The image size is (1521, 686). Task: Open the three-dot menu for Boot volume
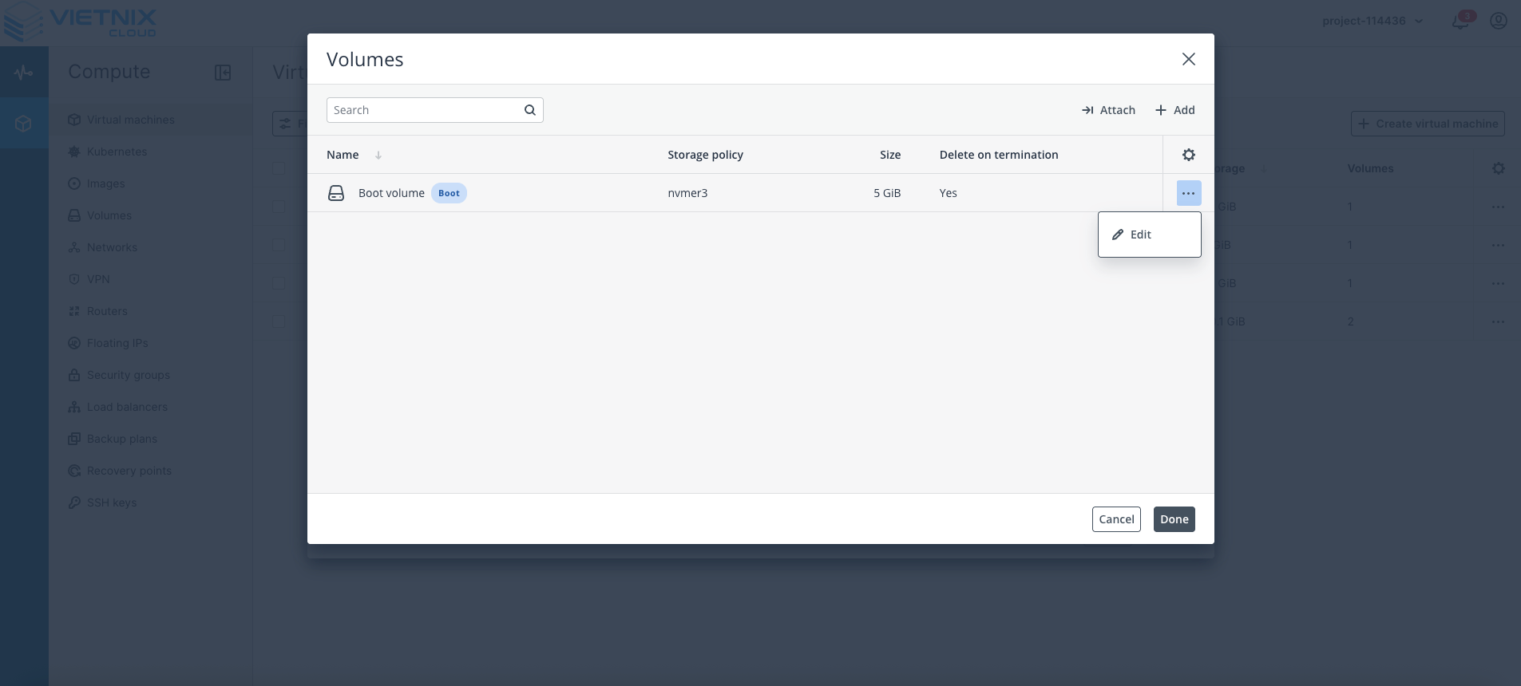(x=1188, y=193)
